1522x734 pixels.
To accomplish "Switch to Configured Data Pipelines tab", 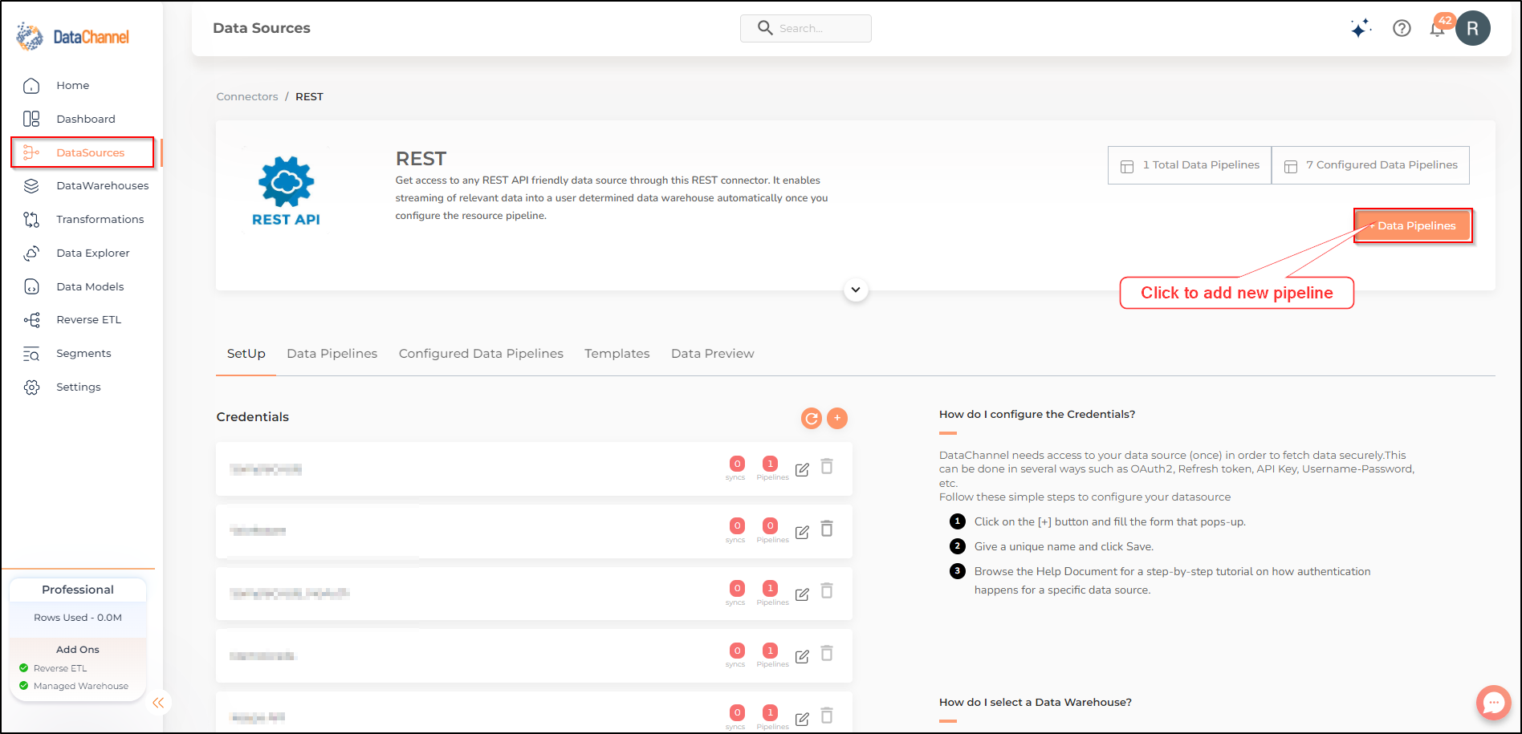I will 481,354.
